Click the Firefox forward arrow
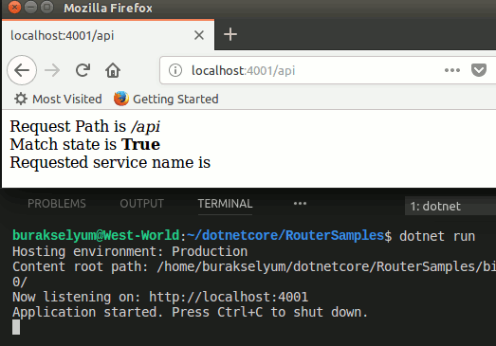This screenshot has width=496, height=346. click(x=52, y=70)
